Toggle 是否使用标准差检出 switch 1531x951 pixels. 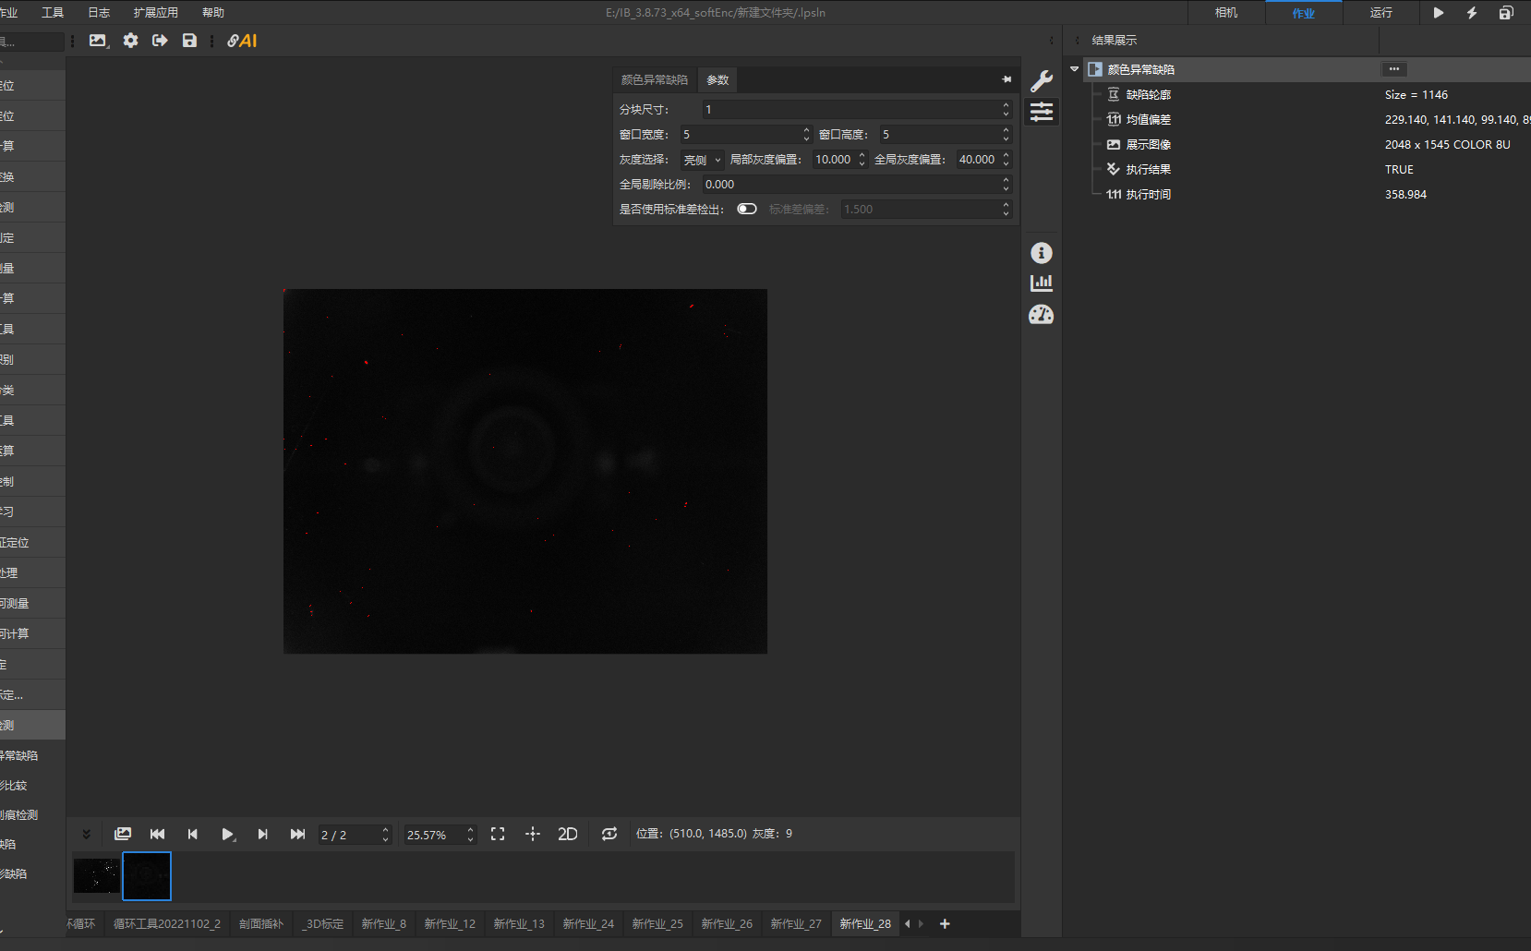(x=747, y=209)
